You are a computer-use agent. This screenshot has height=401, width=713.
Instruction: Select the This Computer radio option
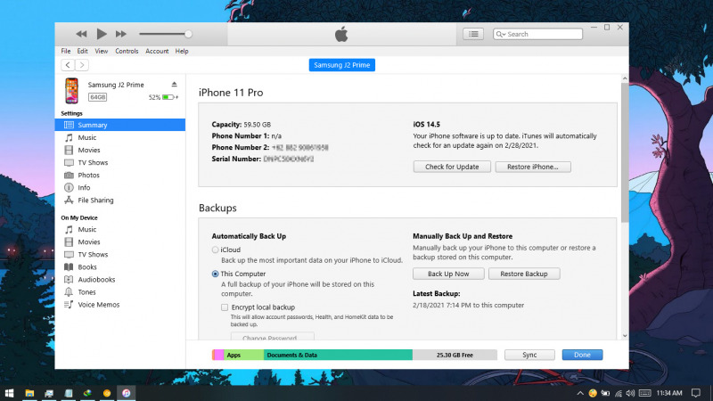216,274
